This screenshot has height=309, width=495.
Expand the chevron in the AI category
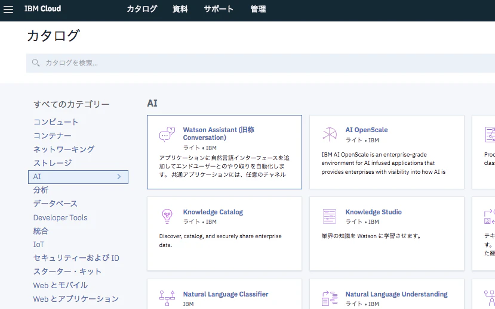pos(119,177)
